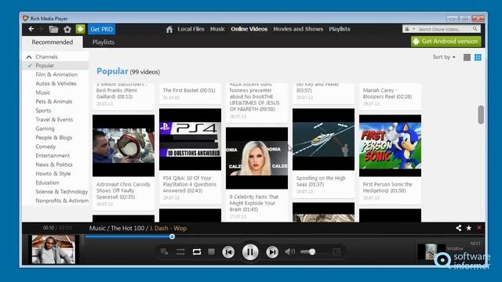Open the folder icon in toolbar

53,30
